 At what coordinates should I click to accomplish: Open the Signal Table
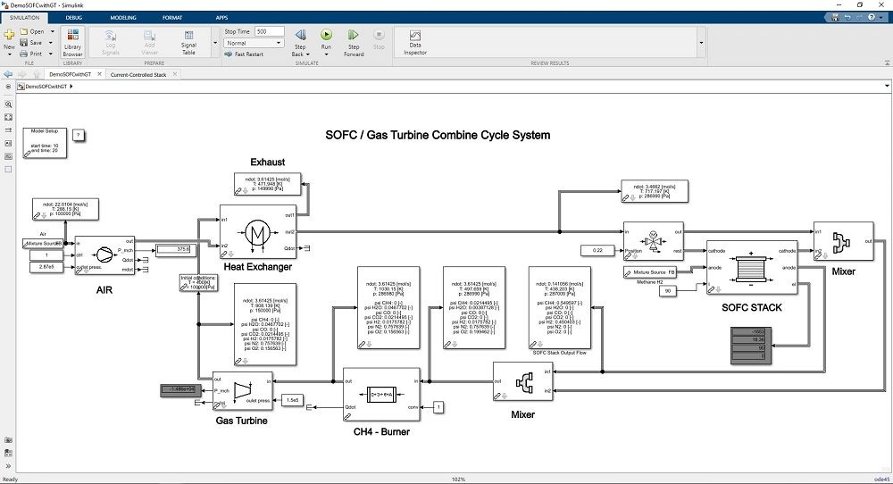coord(189,39)
